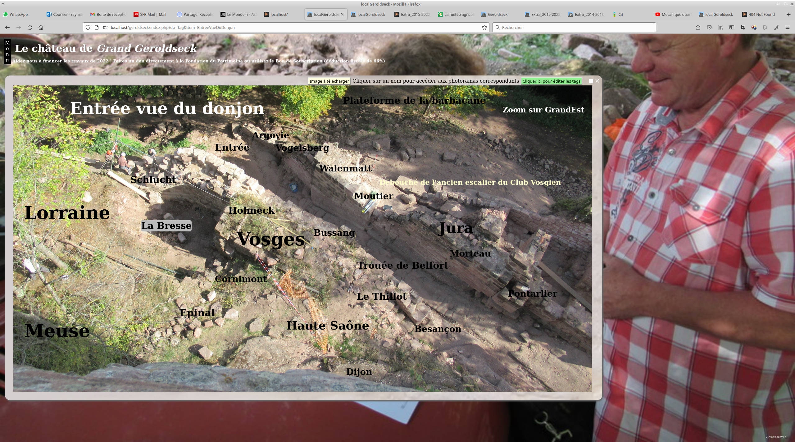Select the highlighted La Bresse tag
This screenshot has width=795, height=442.
166,226
